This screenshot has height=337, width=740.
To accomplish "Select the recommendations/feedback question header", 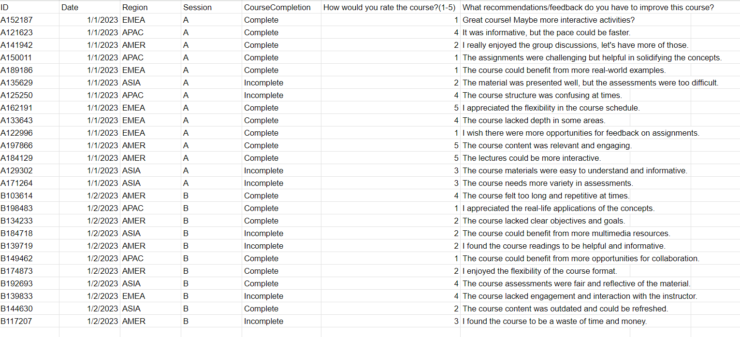I will tap(588, 8).
